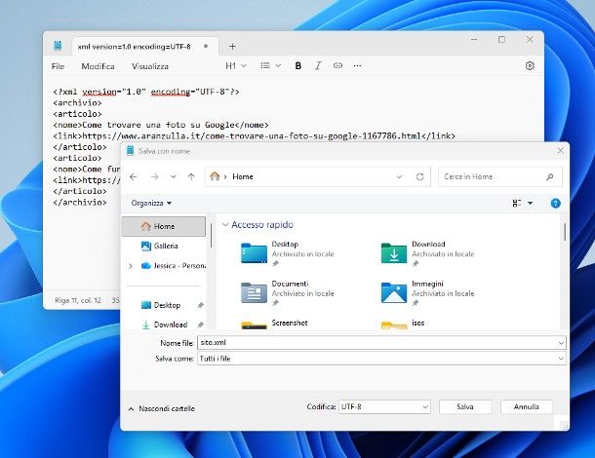
Task: Click the pin icon beside Desktop in sidebar
Action: [x=200, y=305]
